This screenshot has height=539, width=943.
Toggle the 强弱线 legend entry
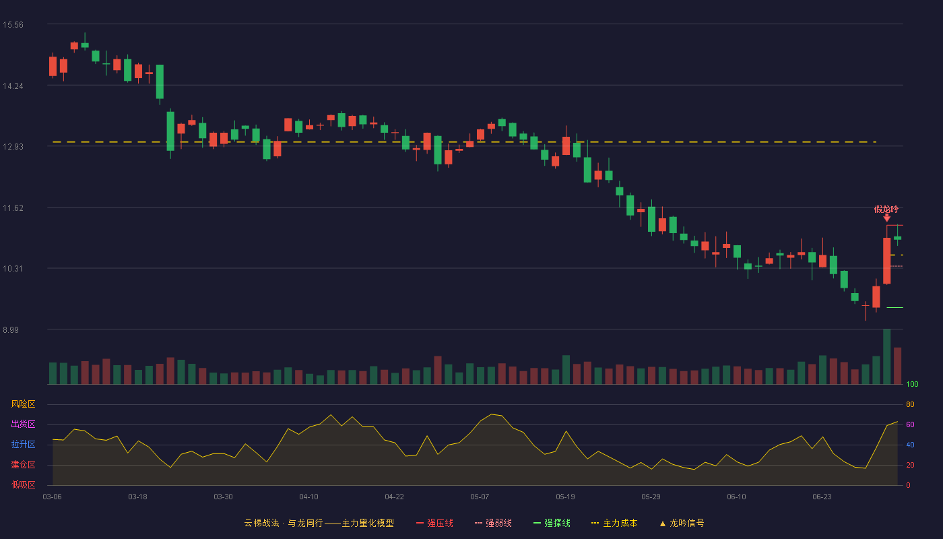pyautogui.click(x=493, y=523)
